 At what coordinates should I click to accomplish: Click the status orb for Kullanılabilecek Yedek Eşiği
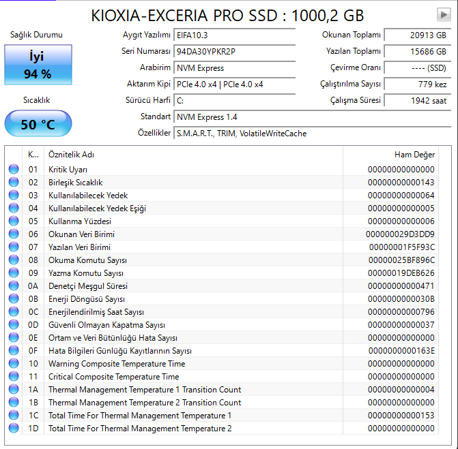coord(14,208)
